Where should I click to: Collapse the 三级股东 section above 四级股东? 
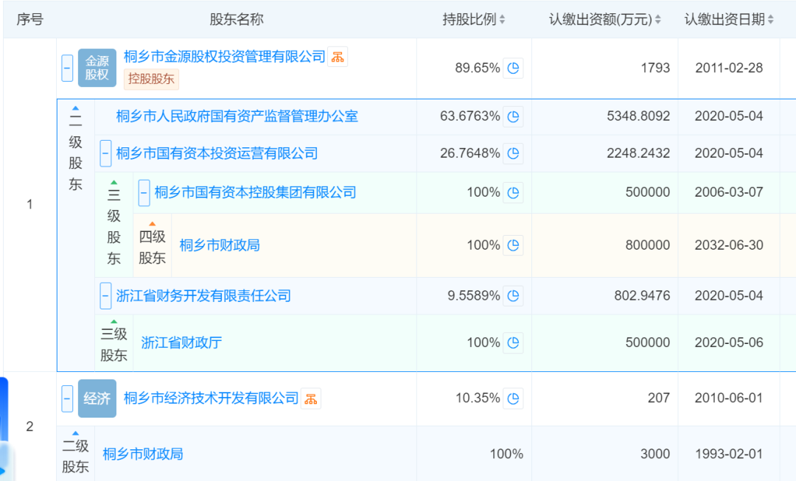pos(114,182)
